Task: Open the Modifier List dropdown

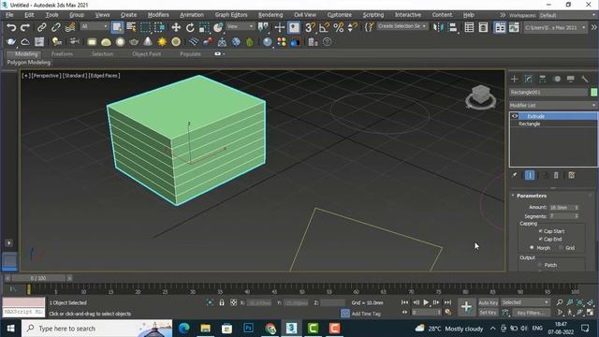Action: (553, 105)
